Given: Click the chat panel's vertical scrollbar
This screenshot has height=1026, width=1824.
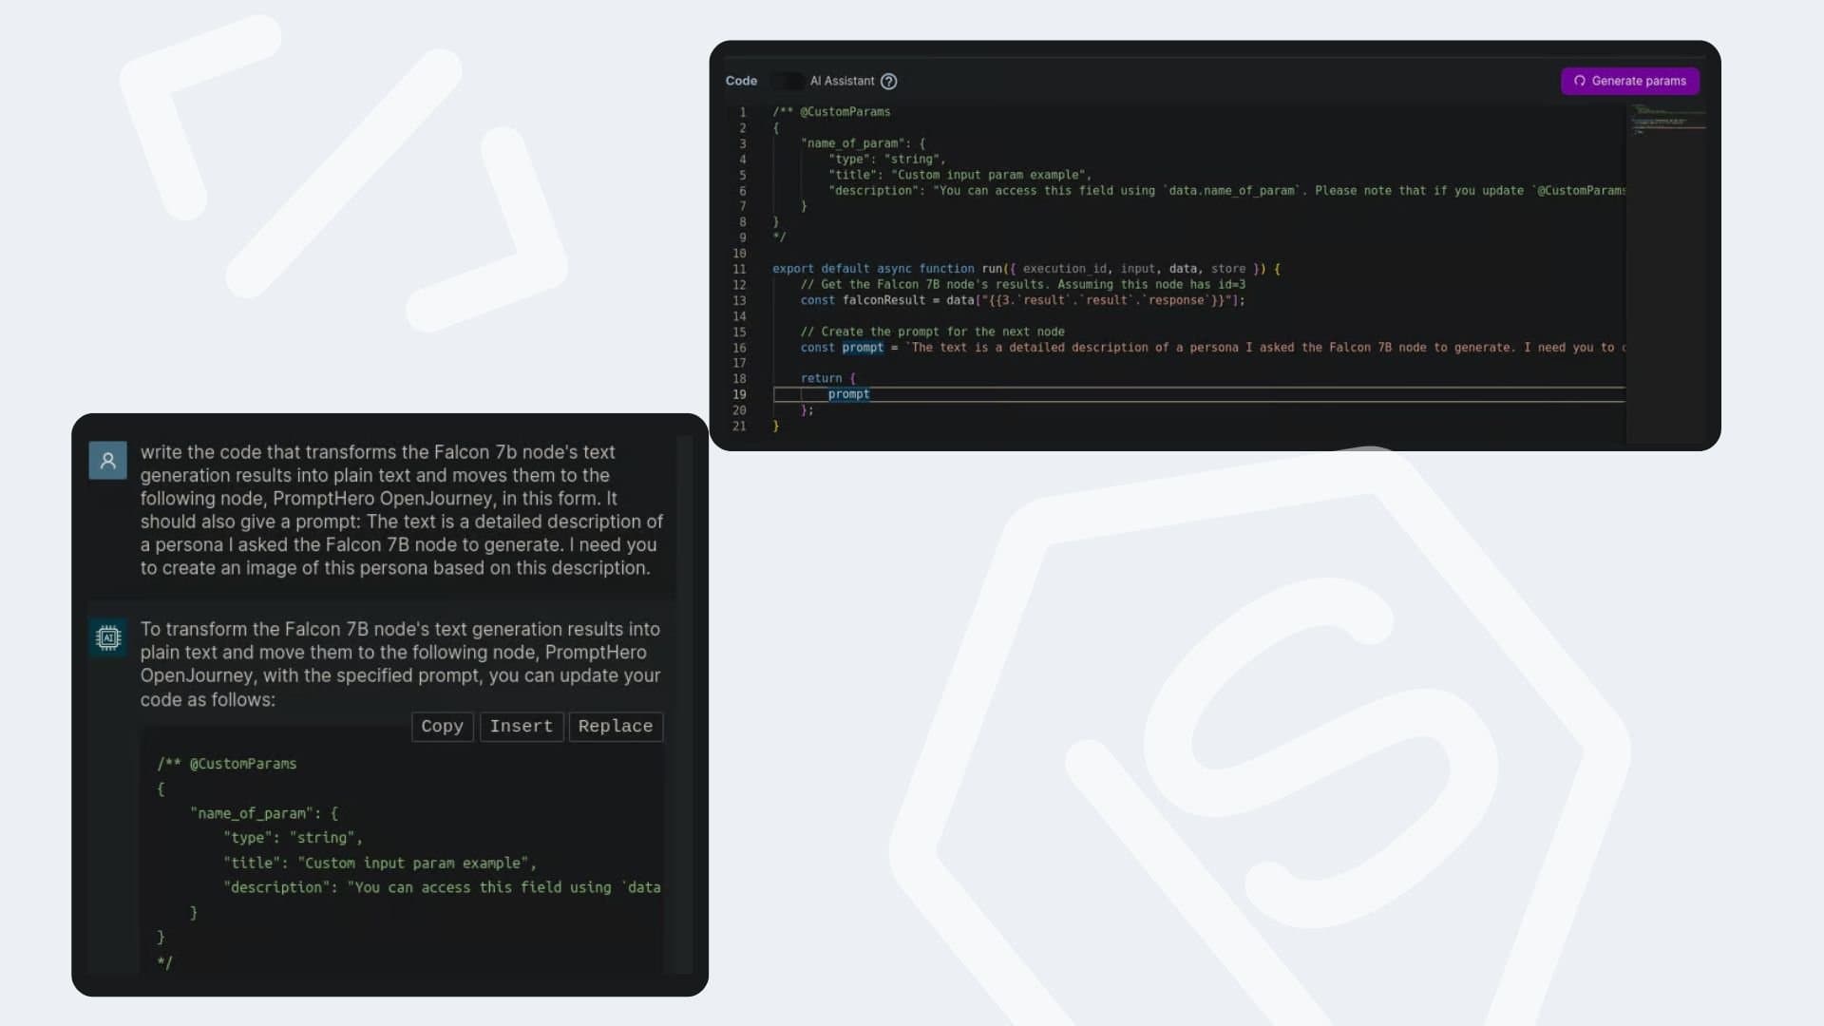Looking at the screenshot, I should click(x=684, y=703).
